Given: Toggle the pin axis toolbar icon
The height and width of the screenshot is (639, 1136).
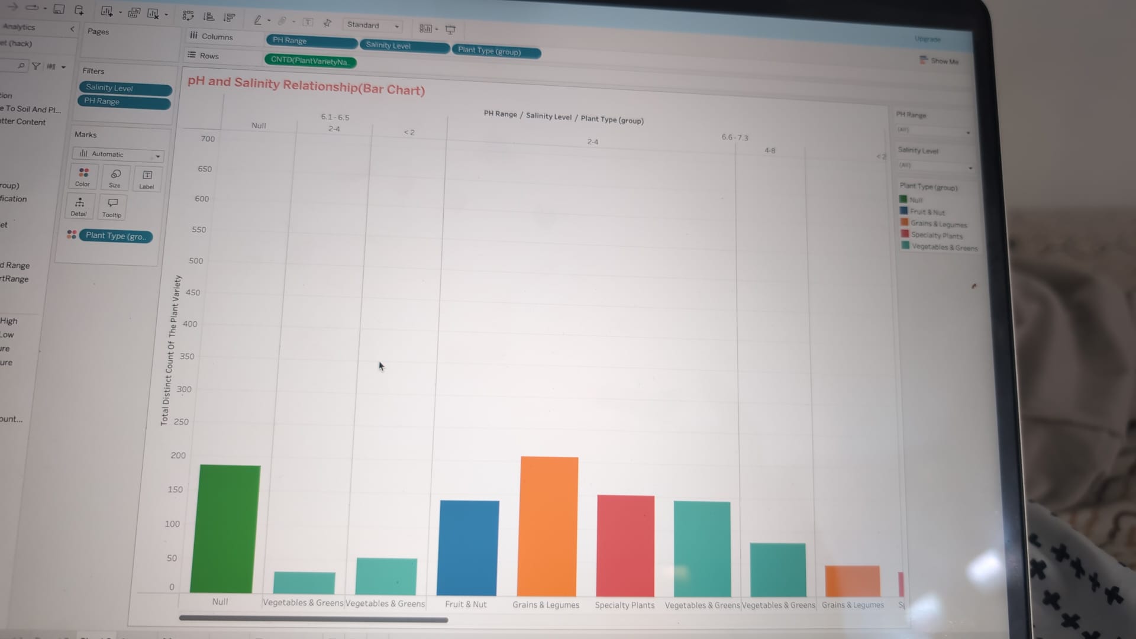Looking at the screenshot, I should 327,22.
